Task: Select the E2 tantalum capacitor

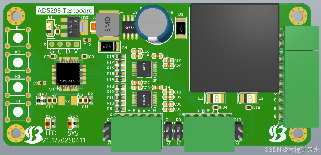Action: (249, 98)
